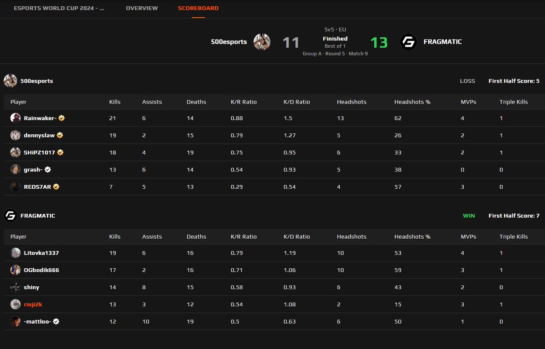Open the Overview tab
The image size is (545, 349).
click(142, 8)
